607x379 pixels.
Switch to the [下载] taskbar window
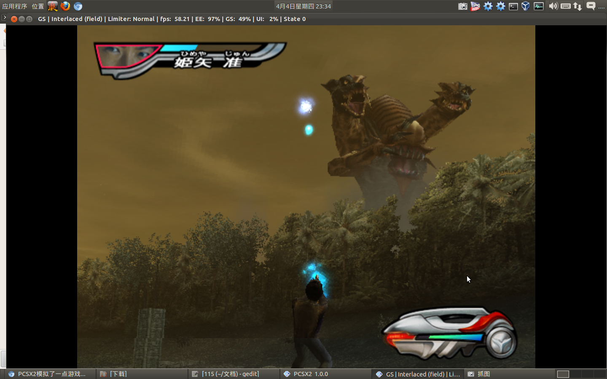[142, 374]
